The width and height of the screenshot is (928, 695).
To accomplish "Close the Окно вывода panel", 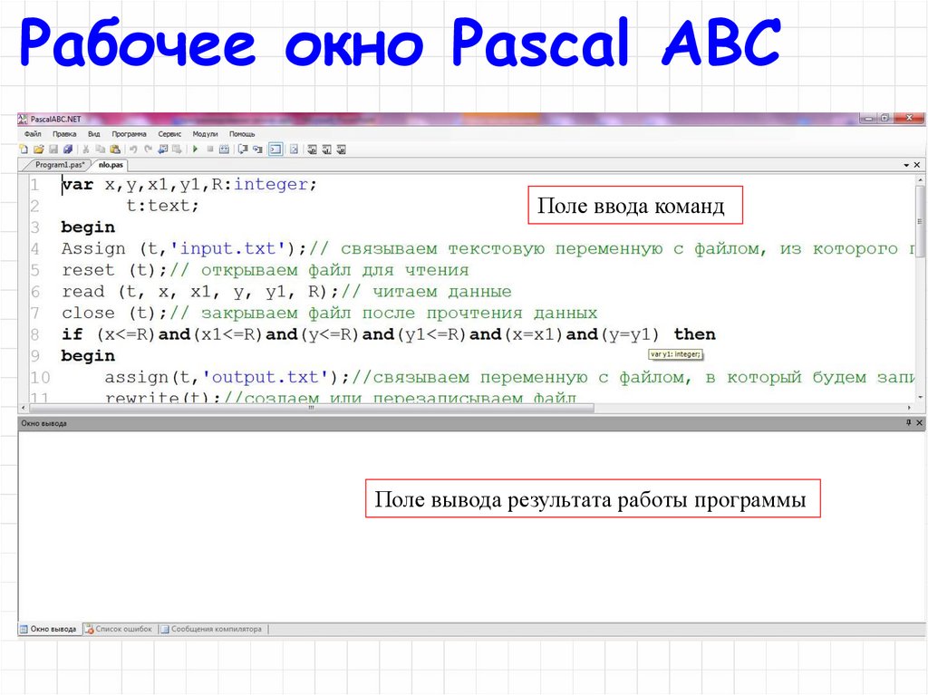I will (x=919, y=422).
